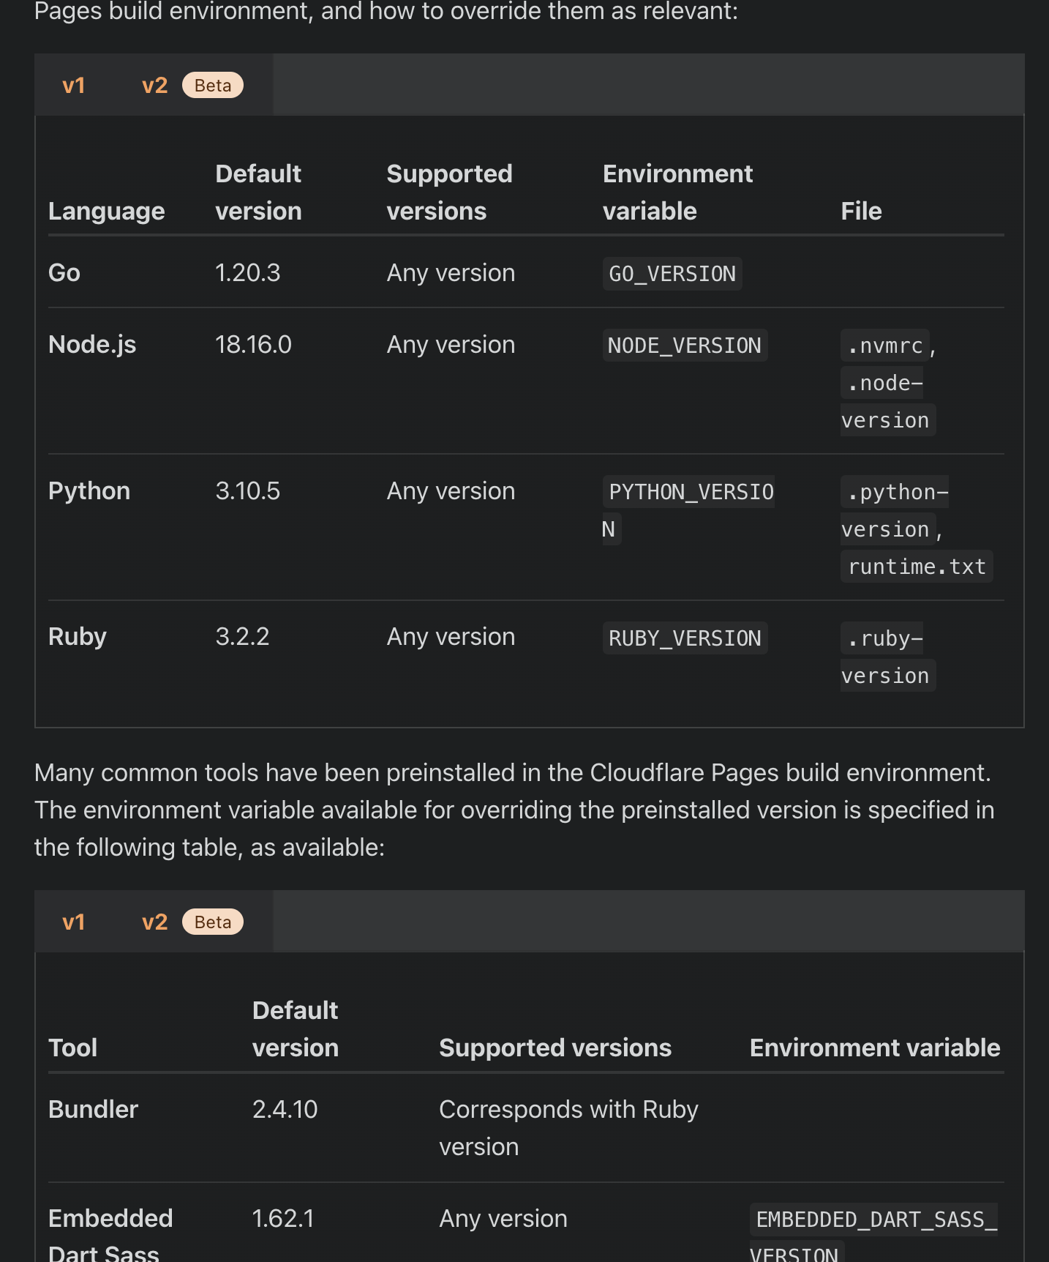Switch to the v2 Beta tab on languages table

154,85
